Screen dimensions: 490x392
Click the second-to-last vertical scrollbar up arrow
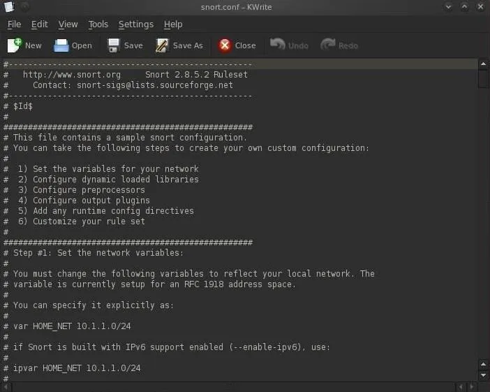[483, 365]
